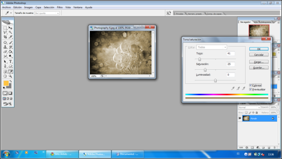Click the Tono value input field

tap(230, 53)
